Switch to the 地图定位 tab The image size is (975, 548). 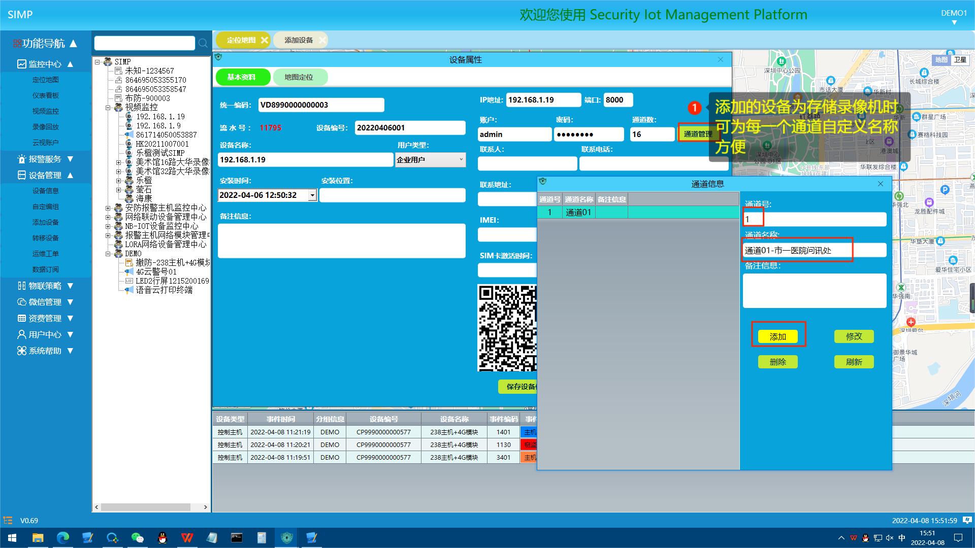(x=299, y=77)
